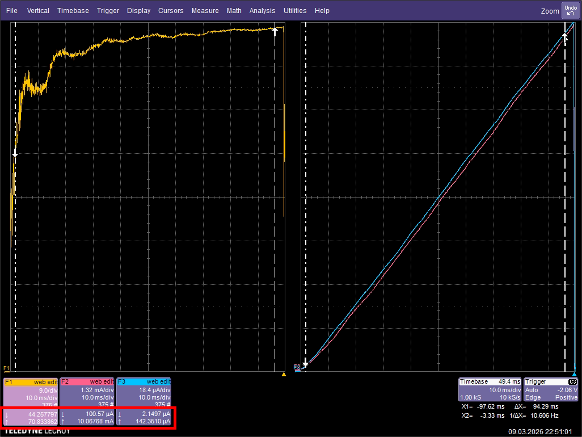Select the yellow trigger delay marker below left grid
The height and width of the screenshot is (437, 582).
click(x=284, y=374)
